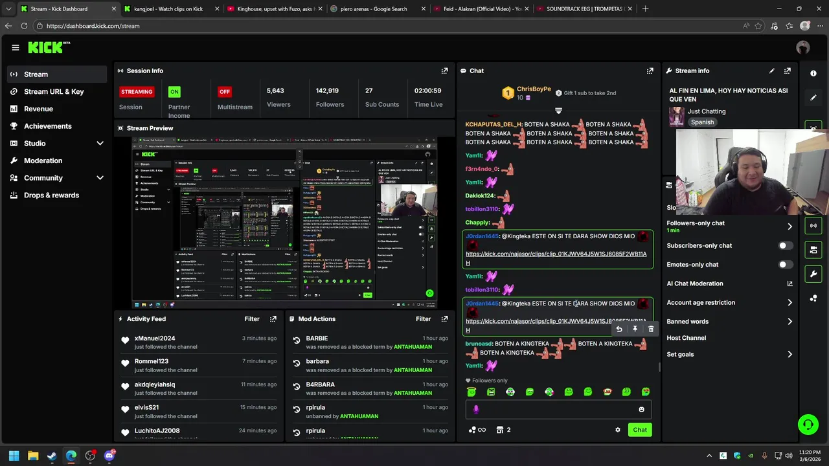Click the chat message input field

point(558,409)
